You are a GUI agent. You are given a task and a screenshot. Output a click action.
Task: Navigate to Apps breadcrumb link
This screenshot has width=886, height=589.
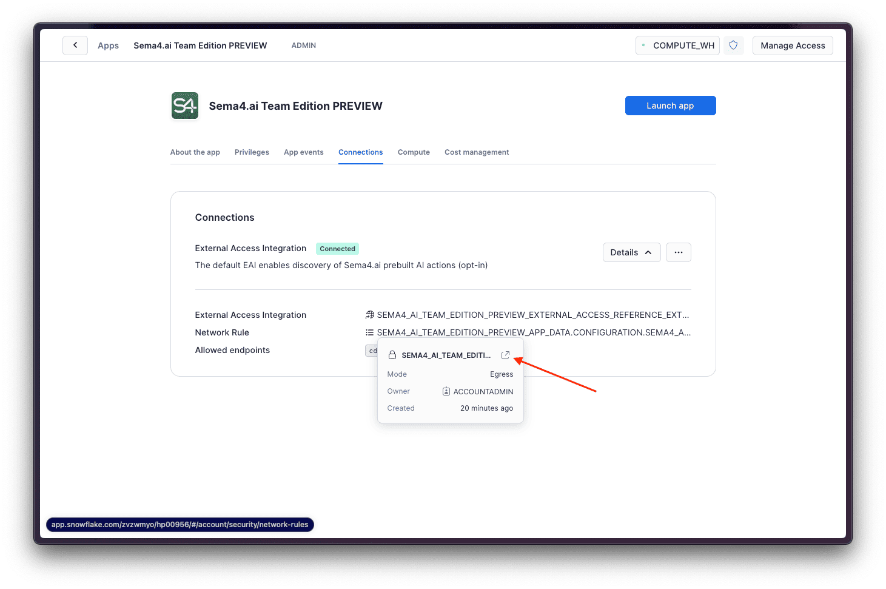(108, 45)
